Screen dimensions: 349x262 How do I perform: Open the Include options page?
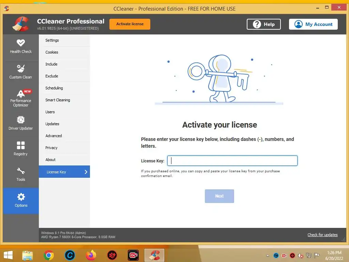pos(64,64)
